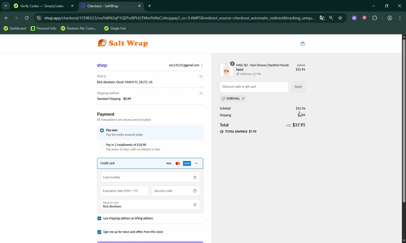This screenshot has height=243, width=406.
Task: Click the Security code field
Action: pos(176,191)
